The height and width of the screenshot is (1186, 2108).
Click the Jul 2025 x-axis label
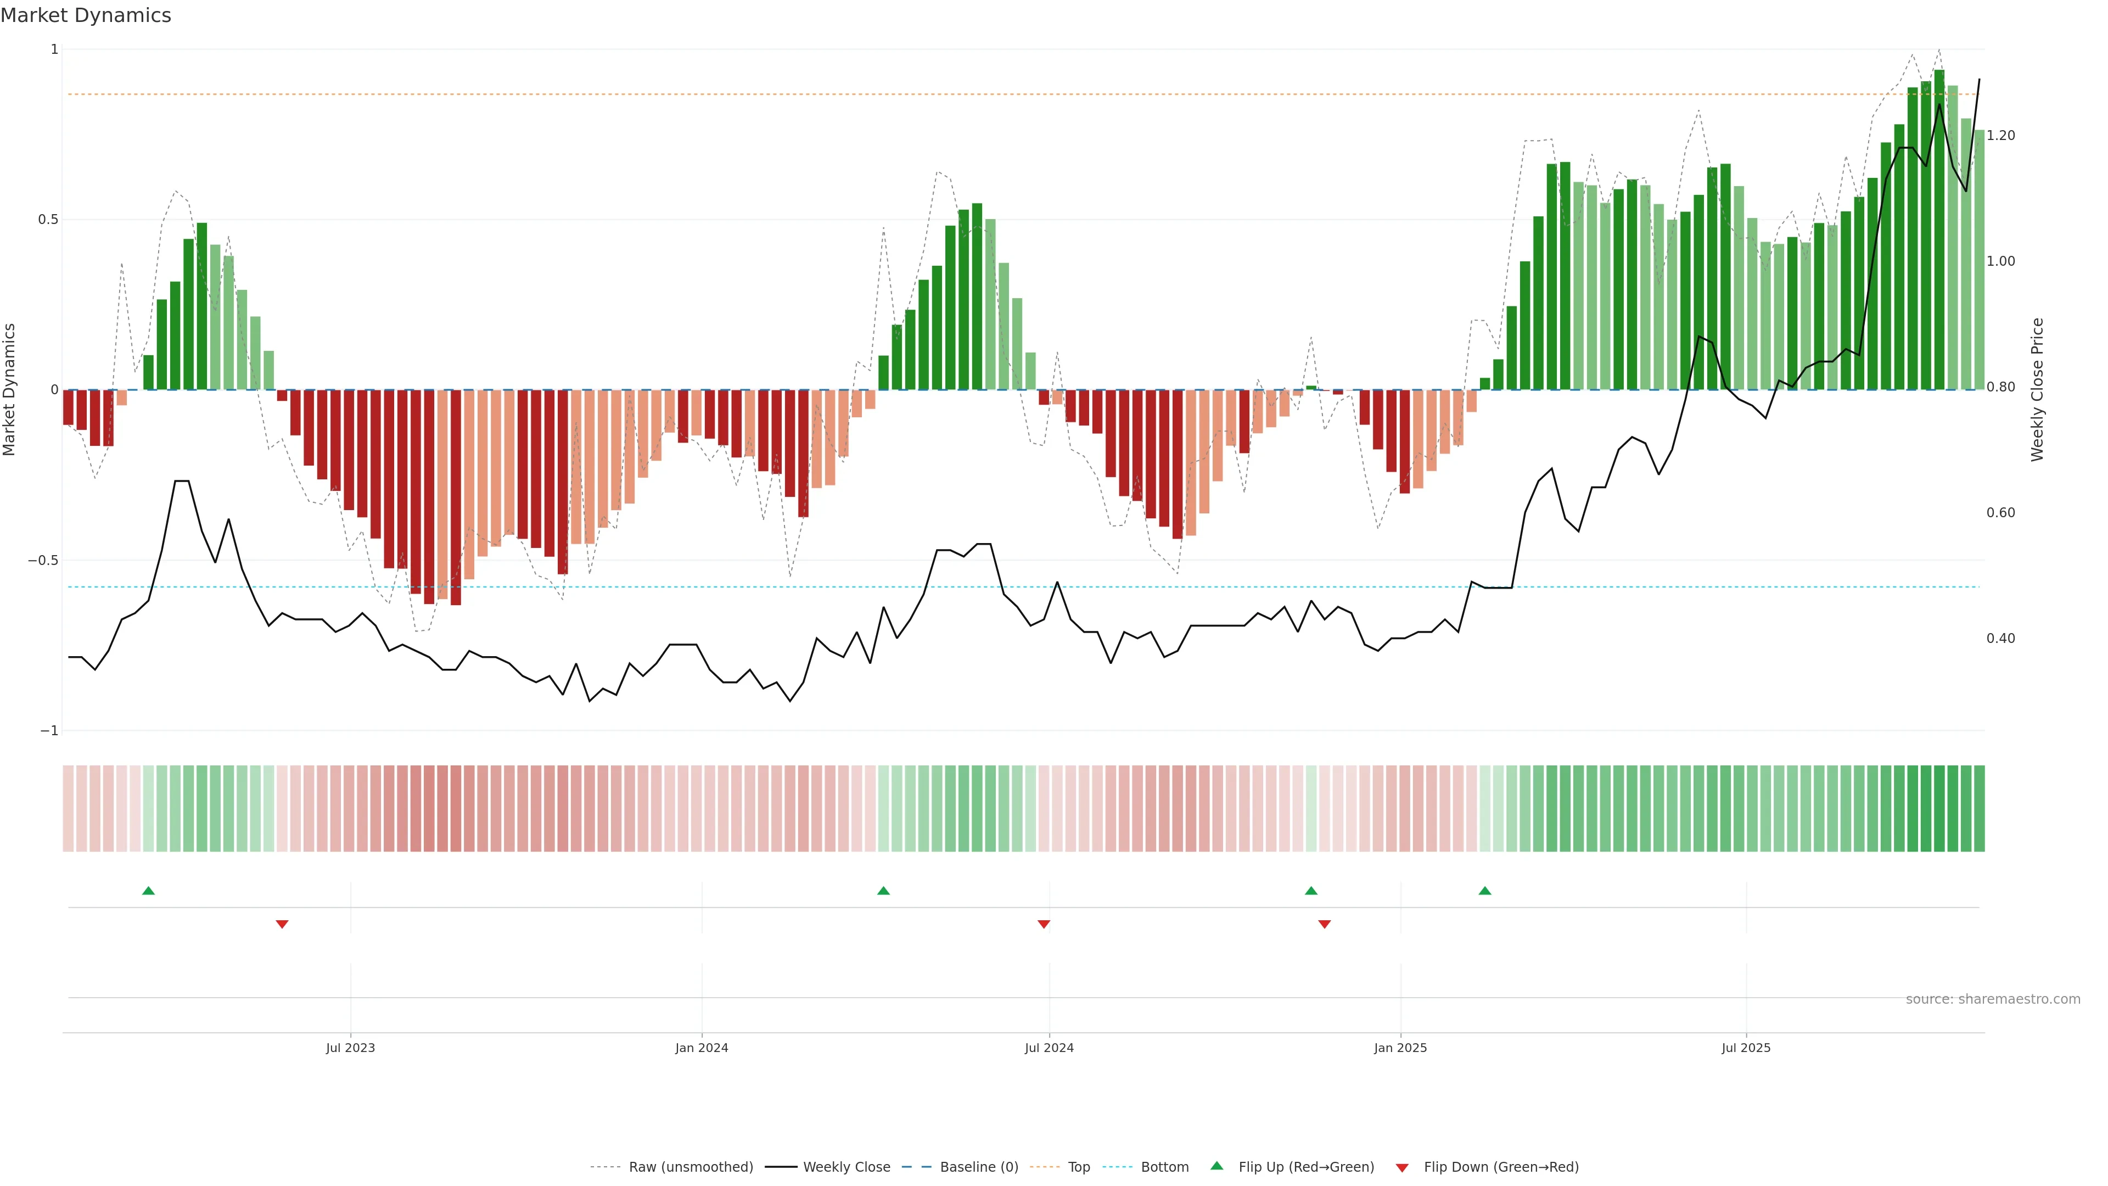coord(1746,1048)
